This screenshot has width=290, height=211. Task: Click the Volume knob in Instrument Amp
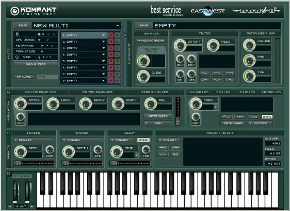(249, 45)
